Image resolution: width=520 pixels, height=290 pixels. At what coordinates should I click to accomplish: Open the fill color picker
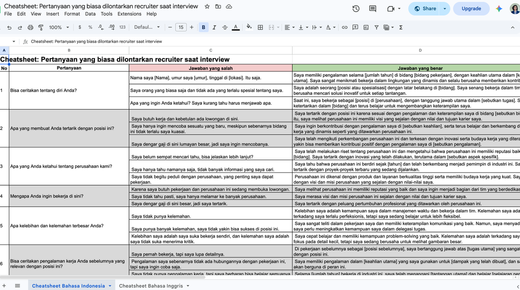click(x=249, y=27)
